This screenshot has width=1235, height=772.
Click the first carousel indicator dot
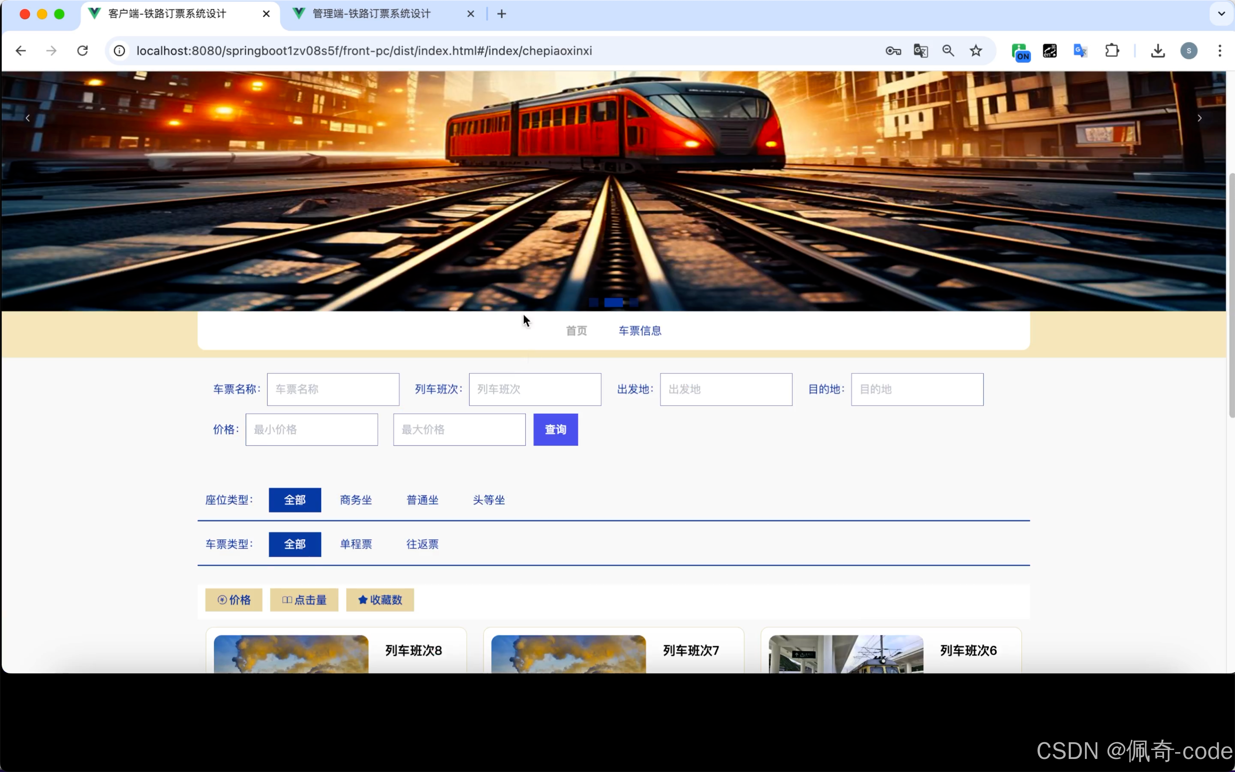tap(593, 302)
